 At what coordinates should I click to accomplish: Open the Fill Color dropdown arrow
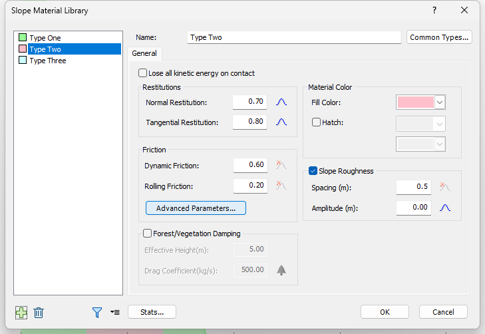click(440, 102)
